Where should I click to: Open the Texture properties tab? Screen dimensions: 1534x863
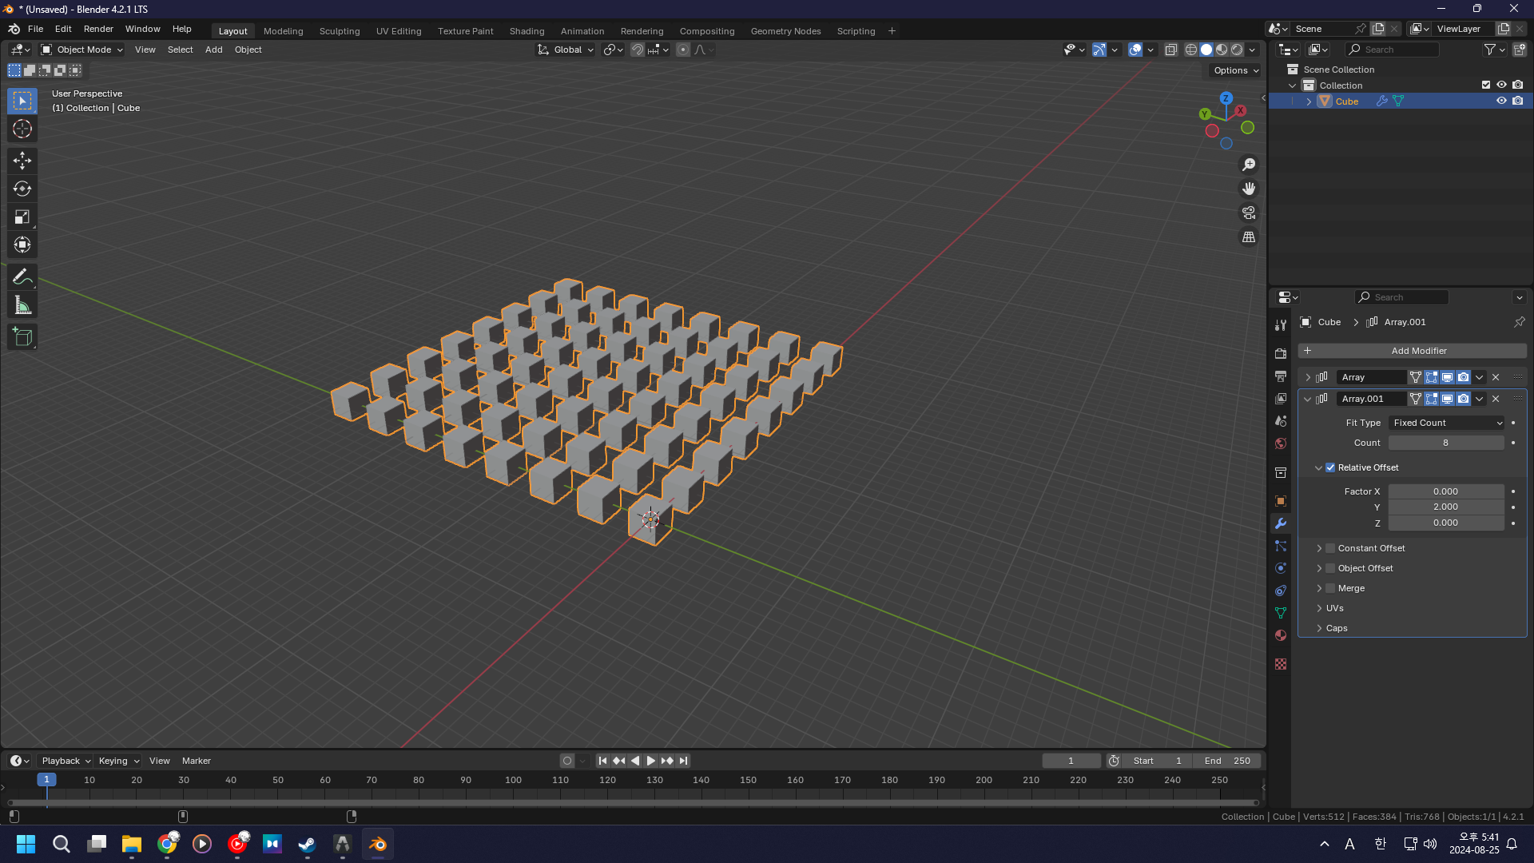1281,664
